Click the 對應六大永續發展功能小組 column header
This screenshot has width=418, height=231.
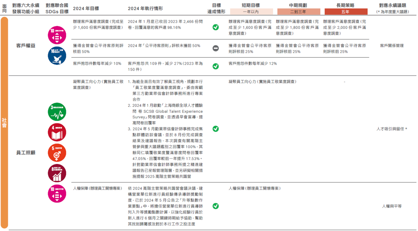click(x=26, y=8)
